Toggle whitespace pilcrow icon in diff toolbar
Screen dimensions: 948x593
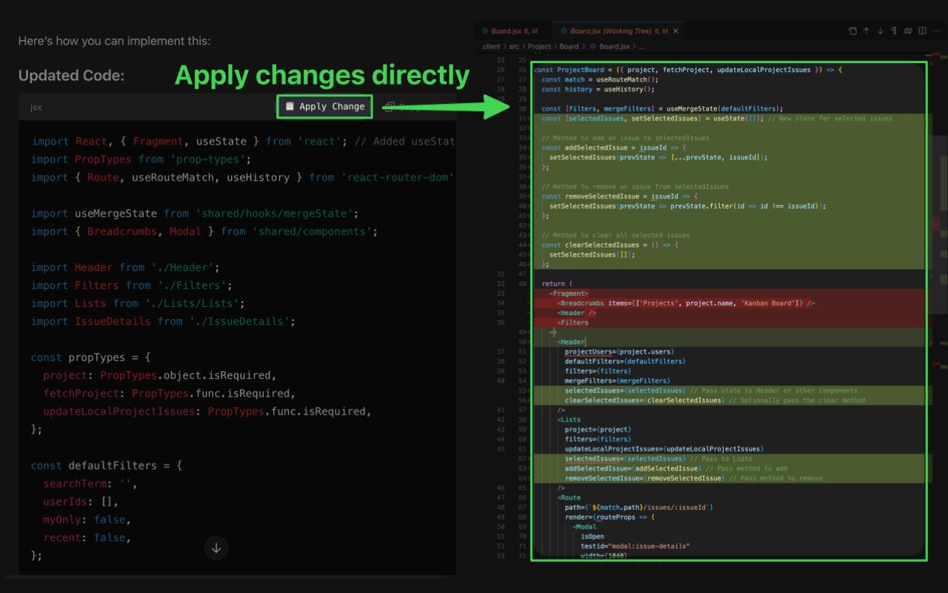point(895,31)
